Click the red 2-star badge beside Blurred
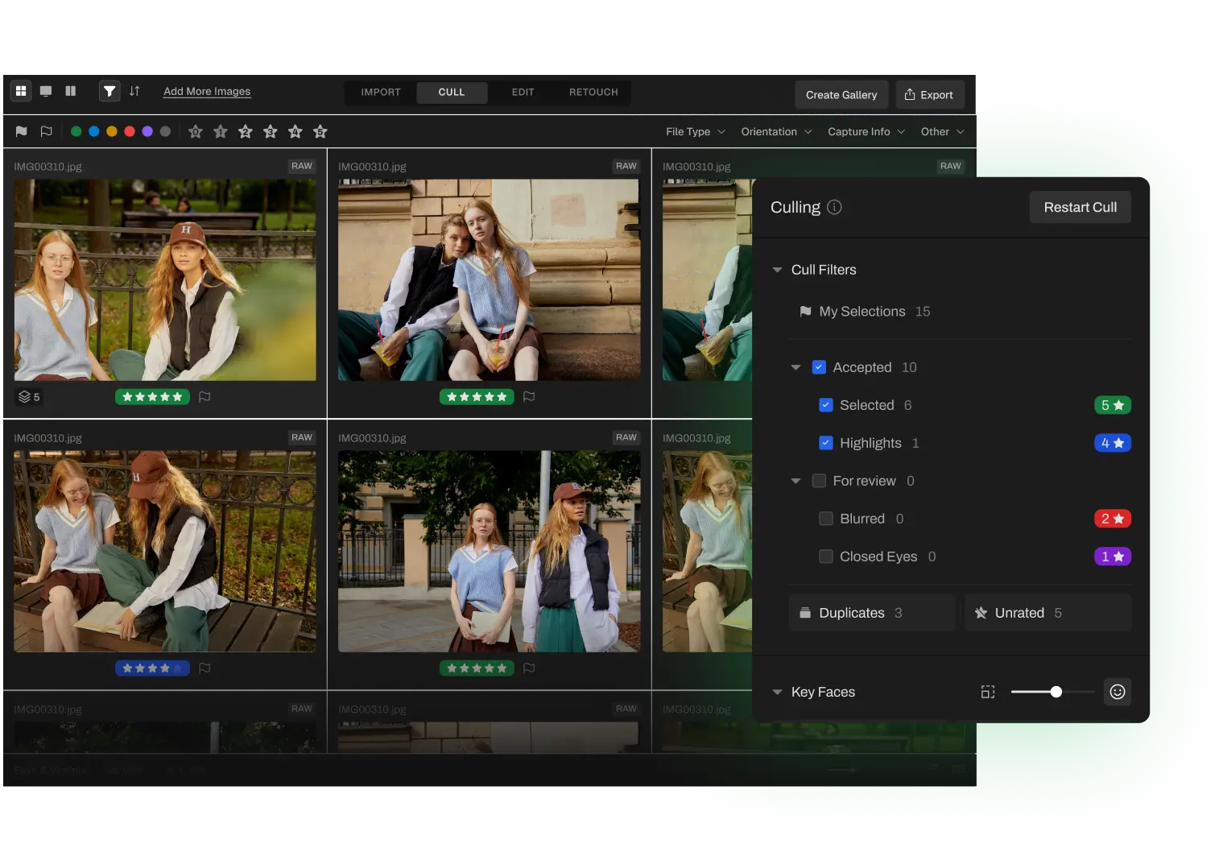Screen dimensions: 1219x844 tap(1113, 519)
